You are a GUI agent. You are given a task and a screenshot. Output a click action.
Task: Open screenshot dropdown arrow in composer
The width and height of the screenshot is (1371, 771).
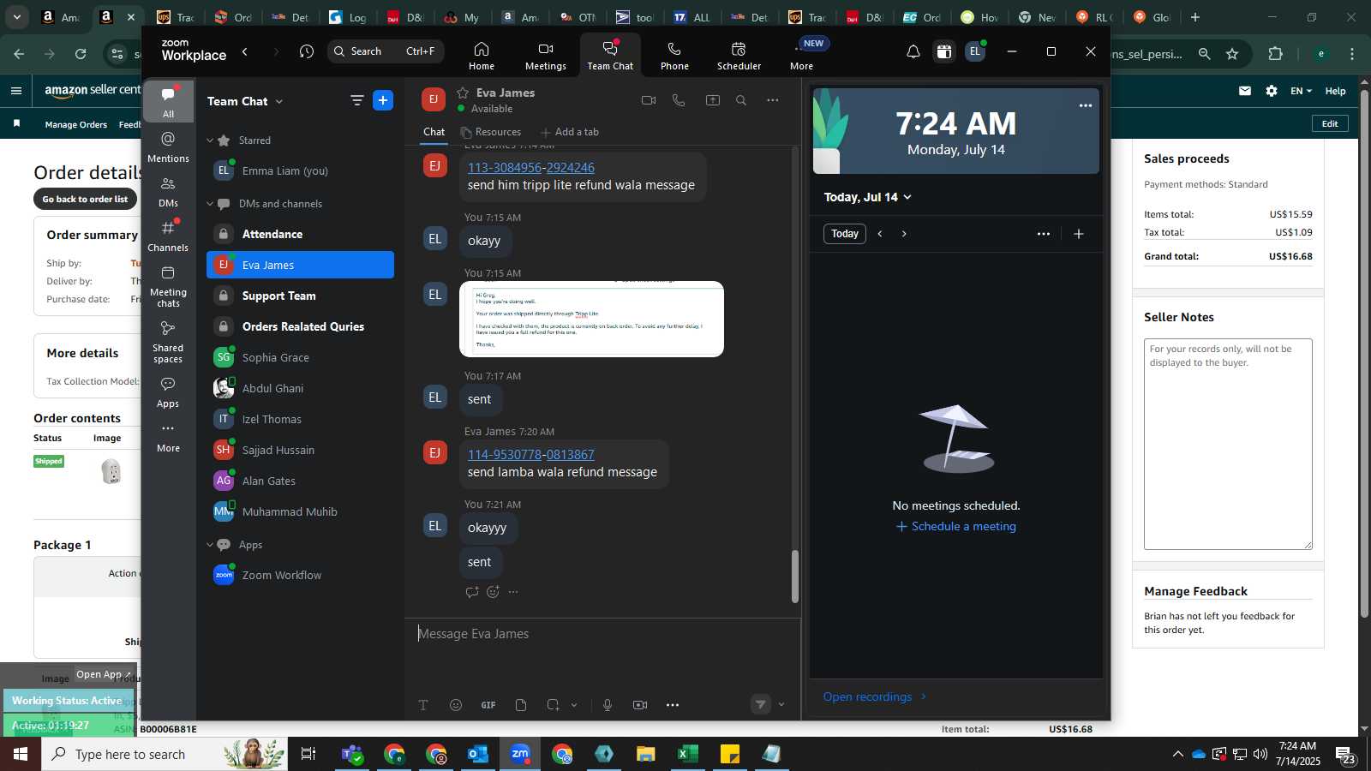[x=574, y=705]
